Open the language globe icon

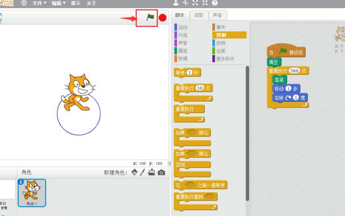click(24, 3)
